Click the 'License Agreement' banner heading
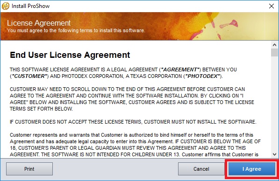This screenshot has height=181, width=279. click(39, 23)
